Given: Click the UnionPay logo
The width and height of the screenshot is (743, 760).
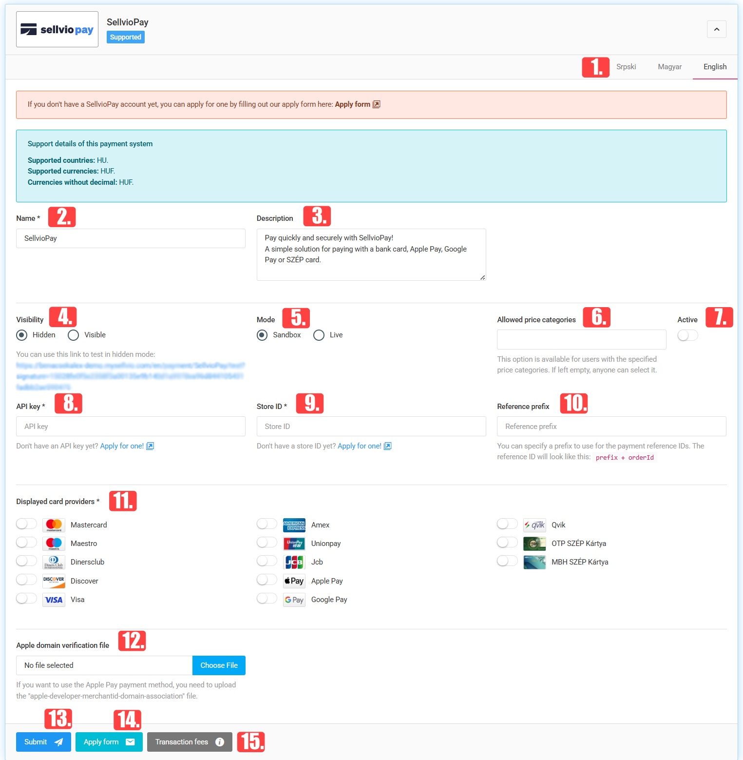Looking at the screenshot, I should tap(294, 544).
